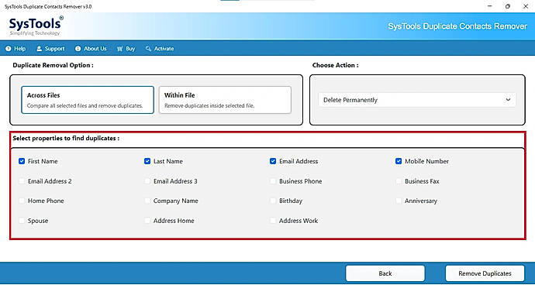Click the Buy shopping cart icon
Image resolution: width=535 pixels, height=285 pixels.
(119, 49)
